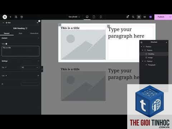This screenshot has height=129, width=172.
Task: Open the finder search icon
Action: (133, 17)
